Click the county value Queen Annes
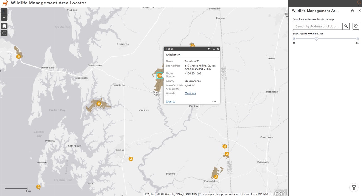 click(193, 81)
